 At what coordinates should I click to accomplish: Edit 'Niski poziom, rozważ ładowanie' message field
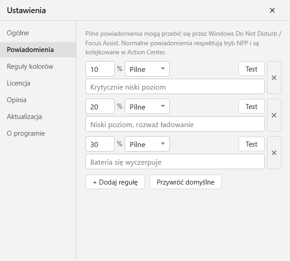tap(175, 124)
